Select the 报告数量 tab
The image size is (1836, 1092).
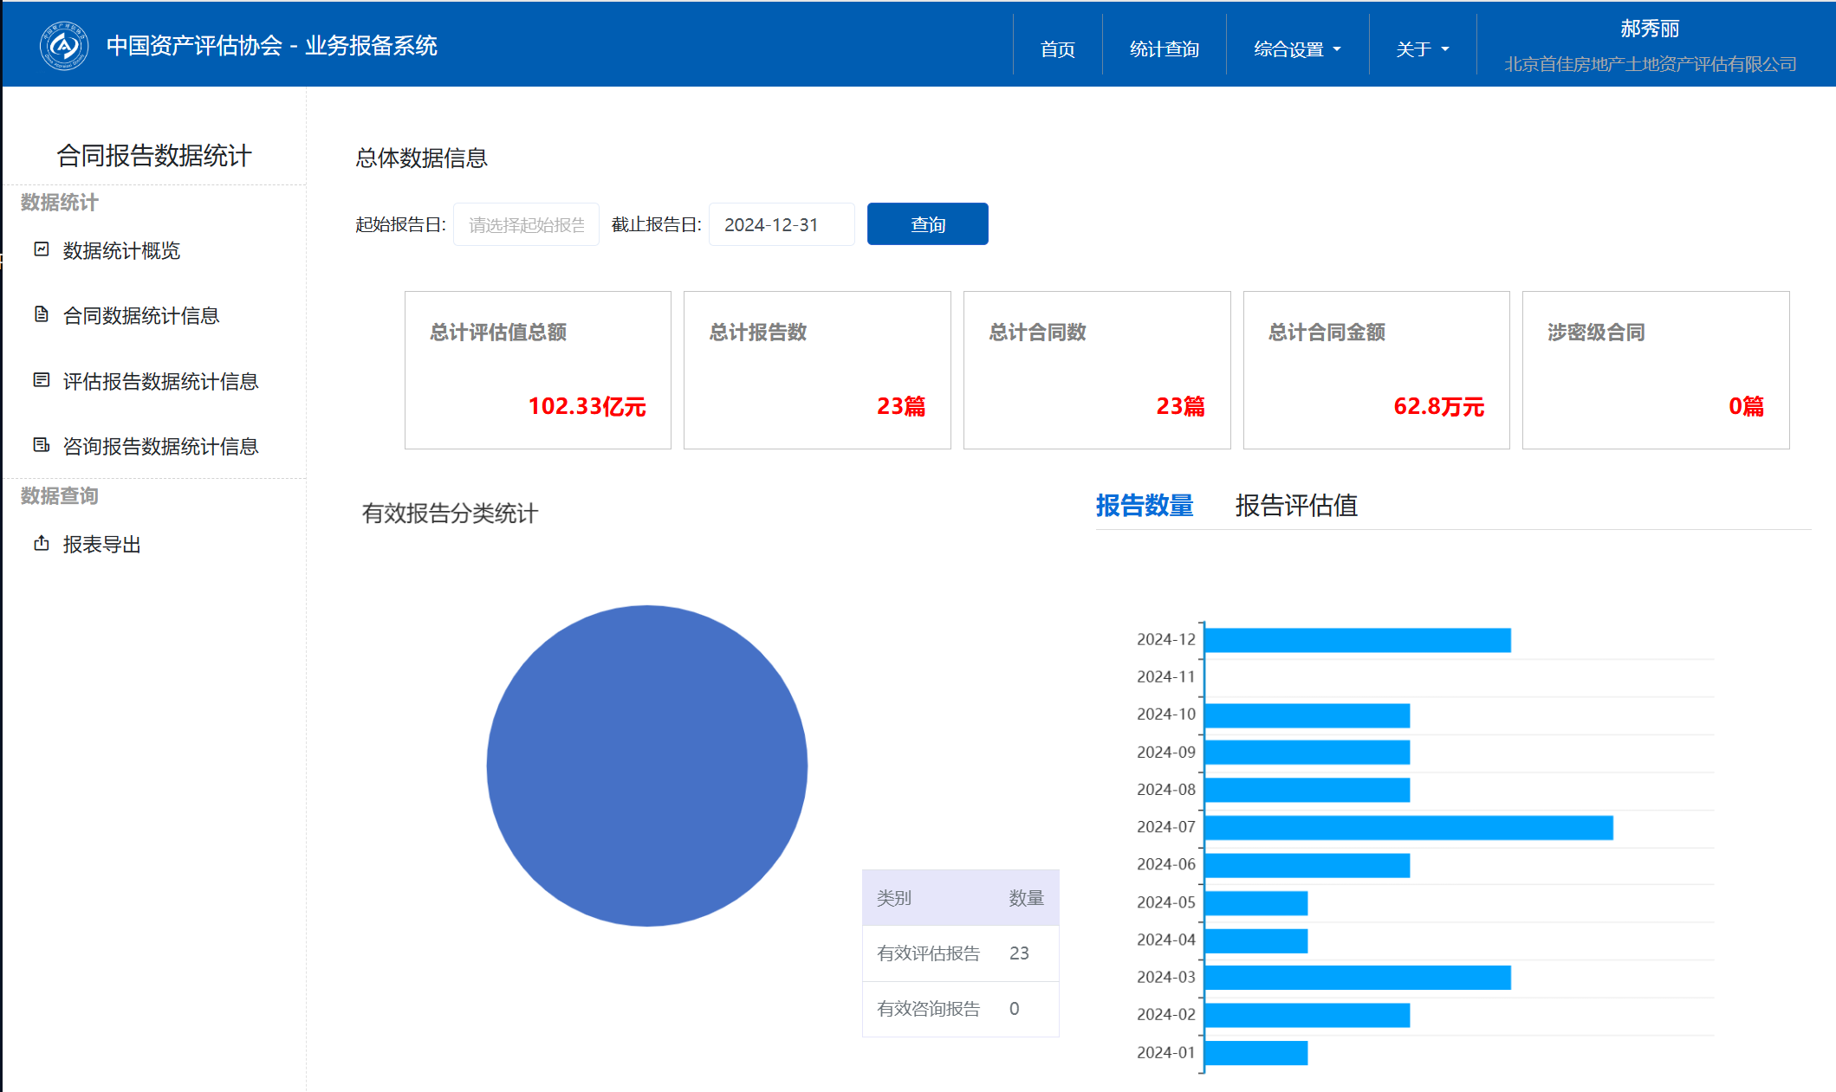coord(1144,506)
